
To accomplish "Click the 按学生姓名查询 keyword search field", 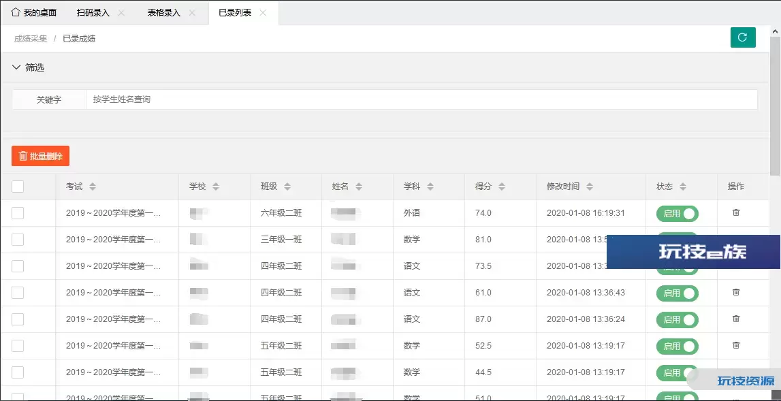I will click(421, 99).
